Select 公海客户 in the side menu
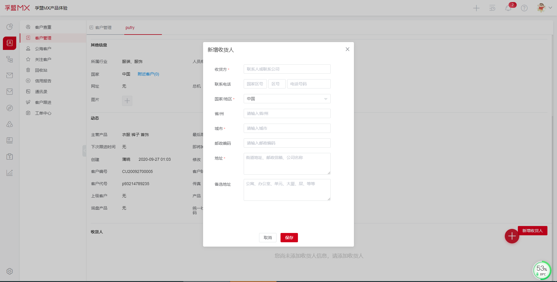The height and width of the screenshot is (282, 557). click(x=43, y=49)
